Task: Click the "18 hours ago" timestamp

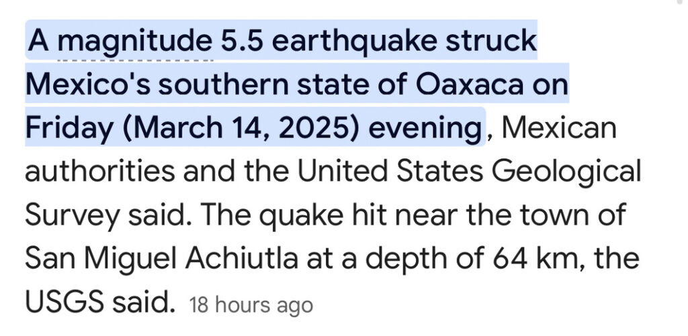Action: point(251,305)
